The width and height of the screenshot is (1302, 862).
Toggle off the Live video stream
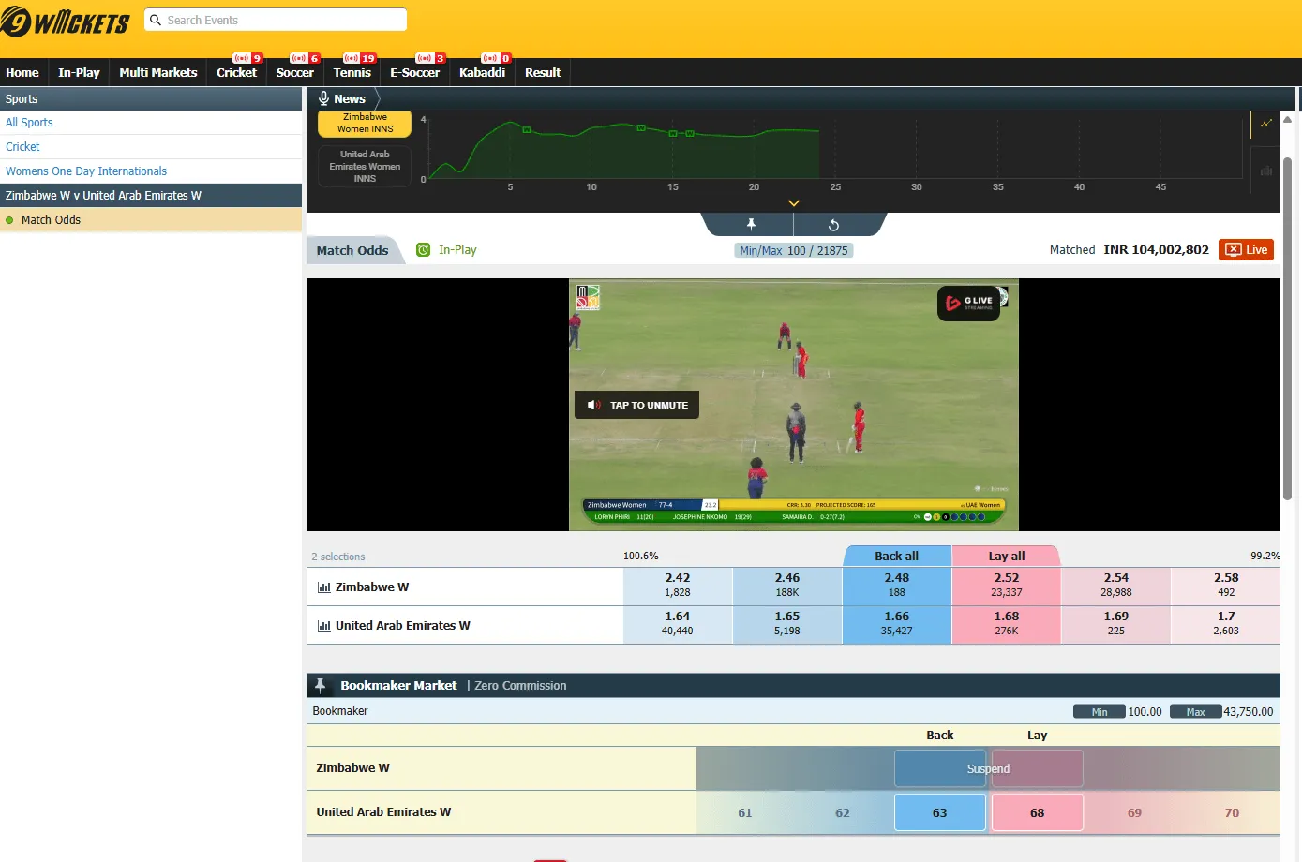(1246, 249)
